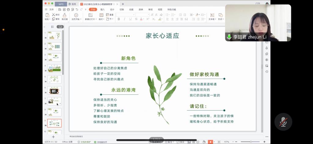The height and width of the screenshot is (144, 313).
Task: Click the Cut scissors icon
Action: (x=53, y=15)
